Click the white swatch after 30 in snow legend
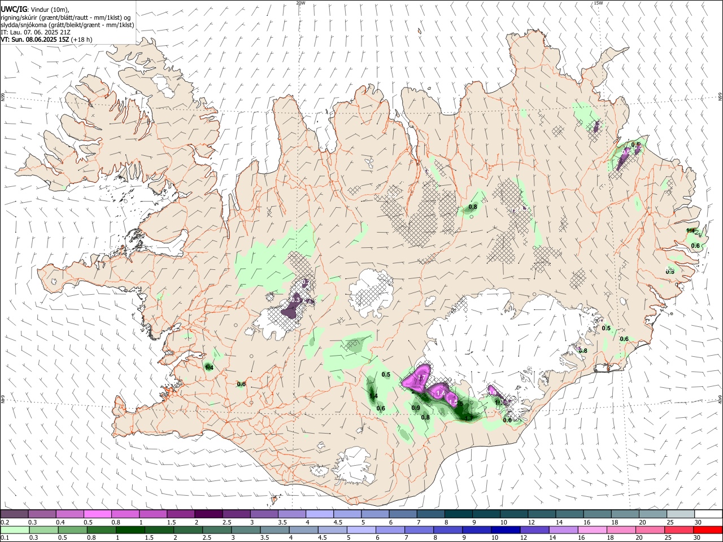Image resolution: width=723 pixels, height=542 pixels. (x=708, y=514)
